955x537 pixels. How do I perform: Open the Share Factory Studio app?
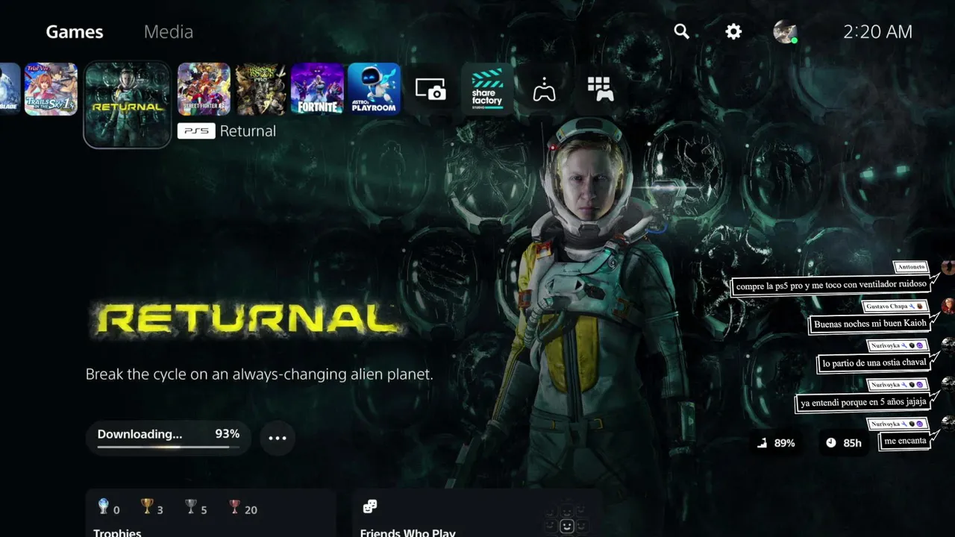(487, 89)
